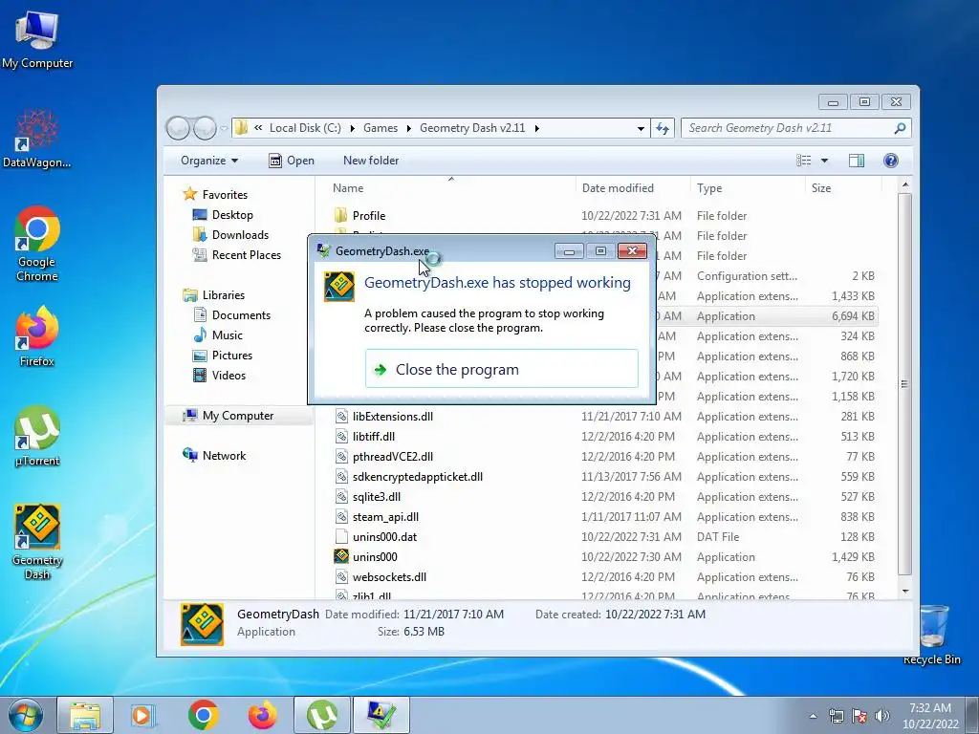Screen dimensions: 979x734
Task: Click the file list vertical scrollbar
Action: point(904,384)
